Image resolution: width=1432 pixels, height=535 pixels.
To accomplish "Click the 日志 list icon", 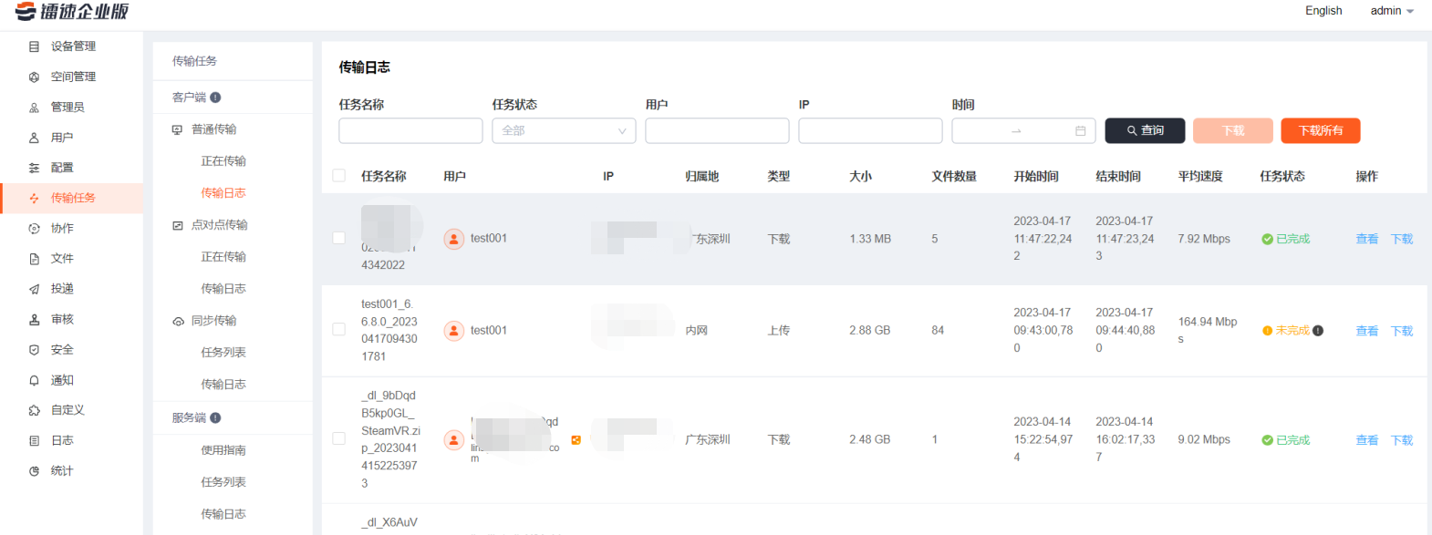I will (34, 441).
